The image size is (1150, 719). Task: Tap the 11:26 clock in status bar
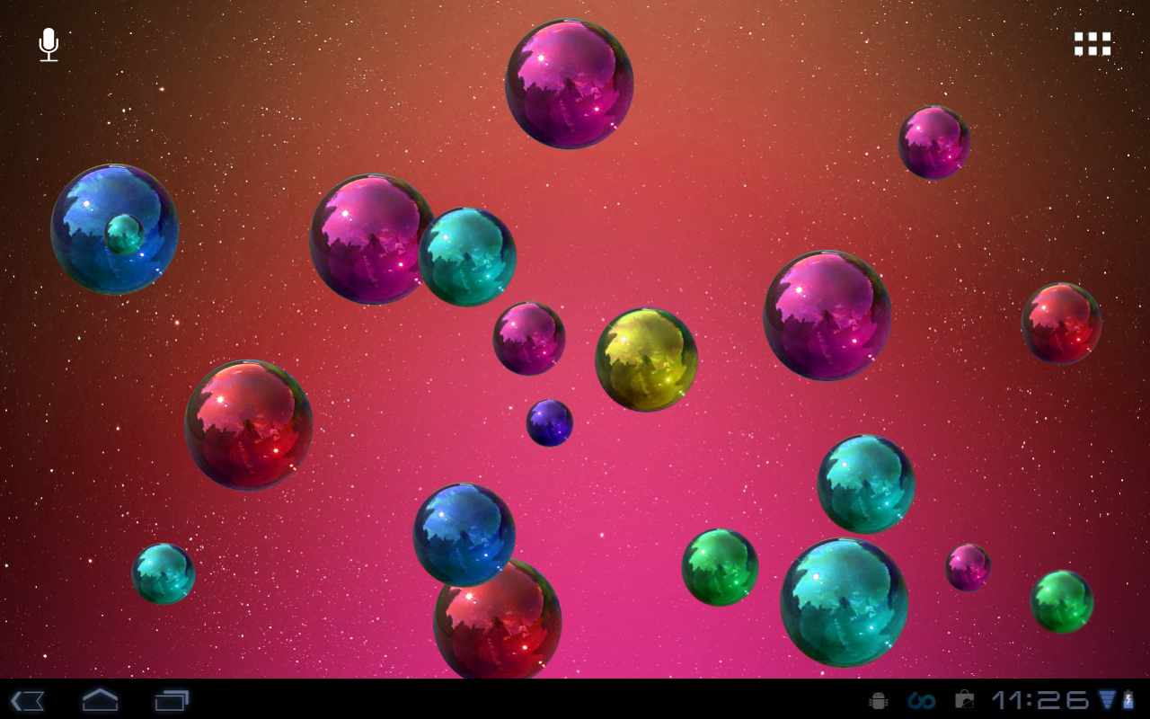click(1040, 700)
